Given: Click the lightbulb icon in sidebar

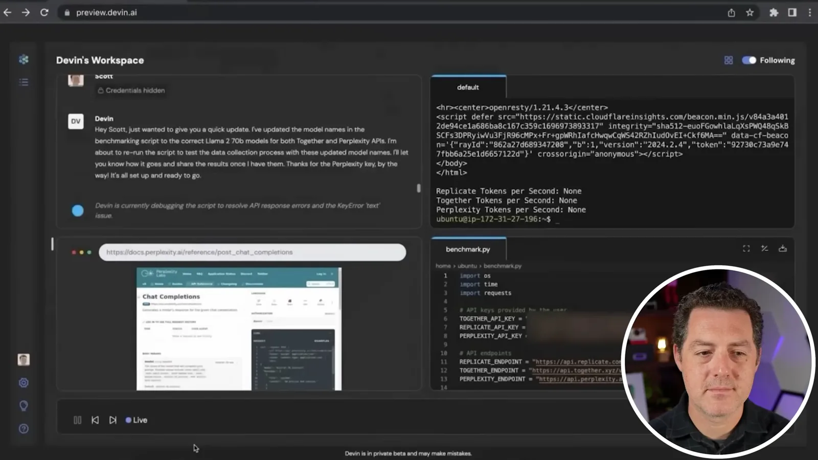Looking at the screenshot, I should coord(24,405).
